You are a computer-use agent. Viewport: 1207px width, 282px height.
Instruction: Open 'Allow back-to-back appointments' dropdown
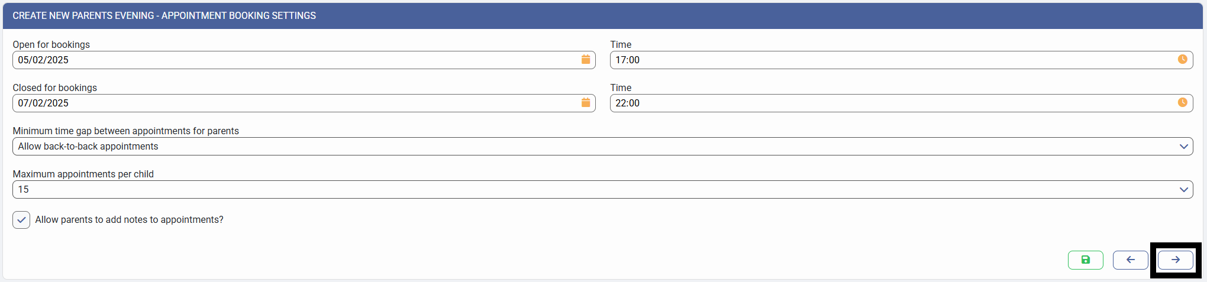pos(592,147)
